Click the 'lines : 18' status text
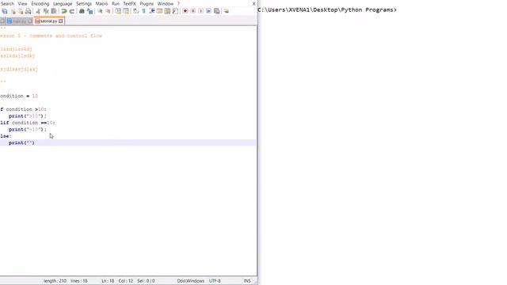 [79, 281]
